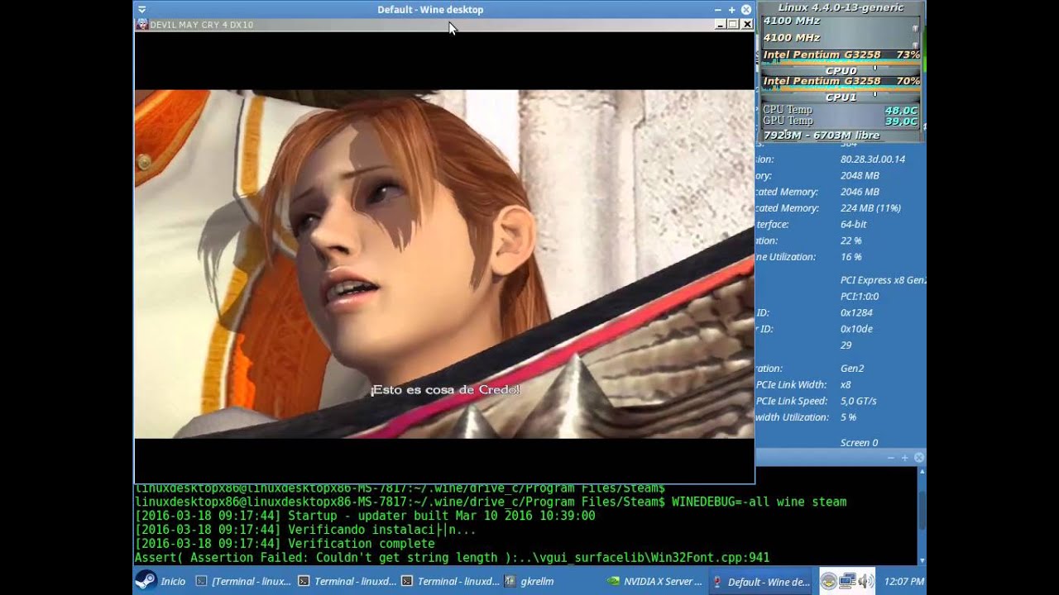The image size is (1059, 595).
Task: Click the terminal window vertical scrollbar
Action: [921, 516]
